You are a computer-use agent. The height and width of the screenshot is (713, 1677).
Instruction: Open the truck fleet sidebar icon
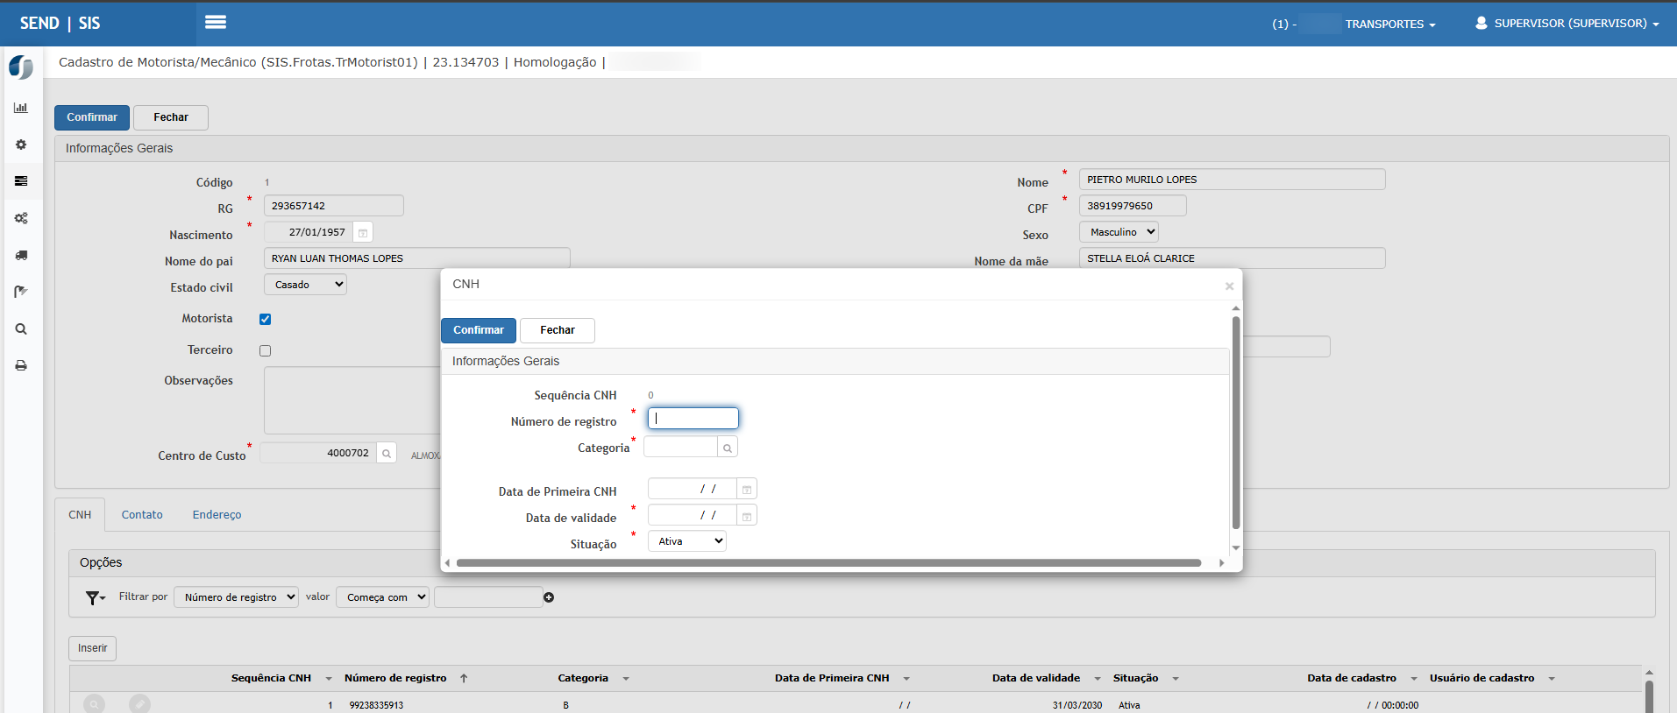21,255
